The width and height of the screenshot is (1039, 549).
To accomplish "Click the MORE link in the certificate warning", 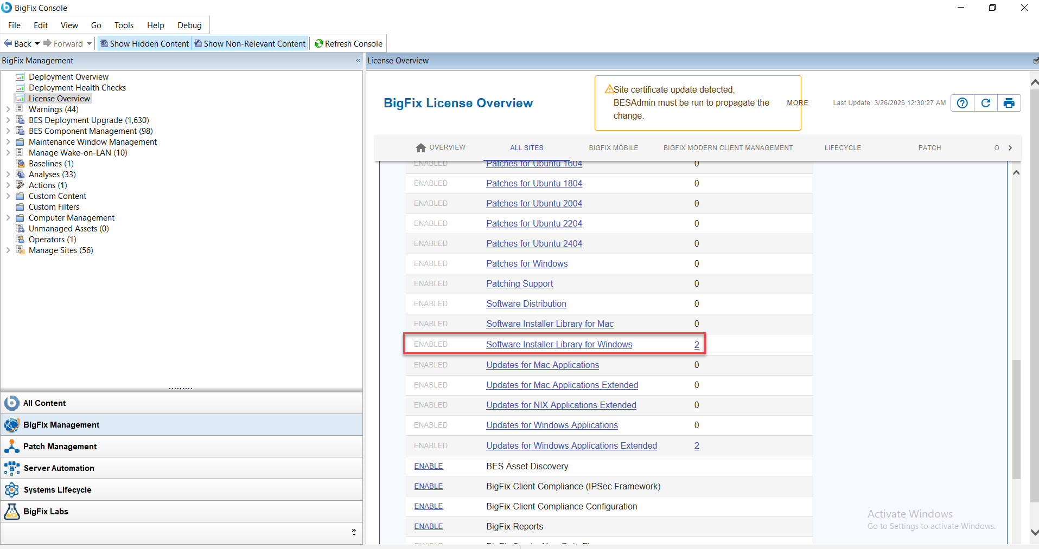I will coord(798,102).
